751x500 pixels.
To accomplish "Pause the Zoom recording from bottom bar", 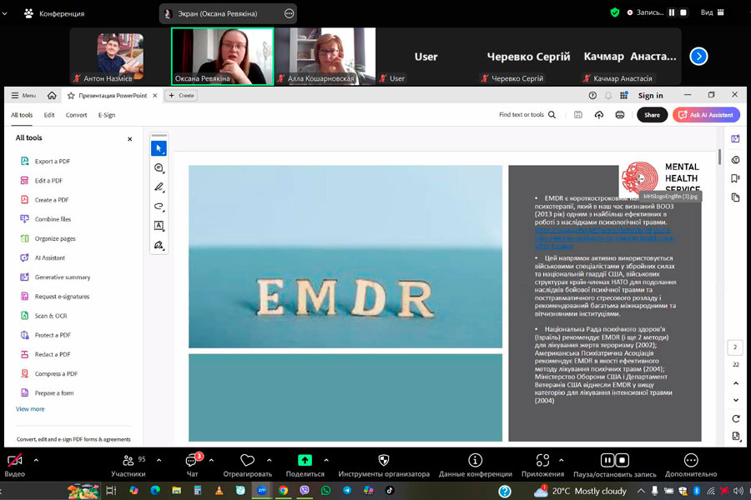I will [607, 460].
